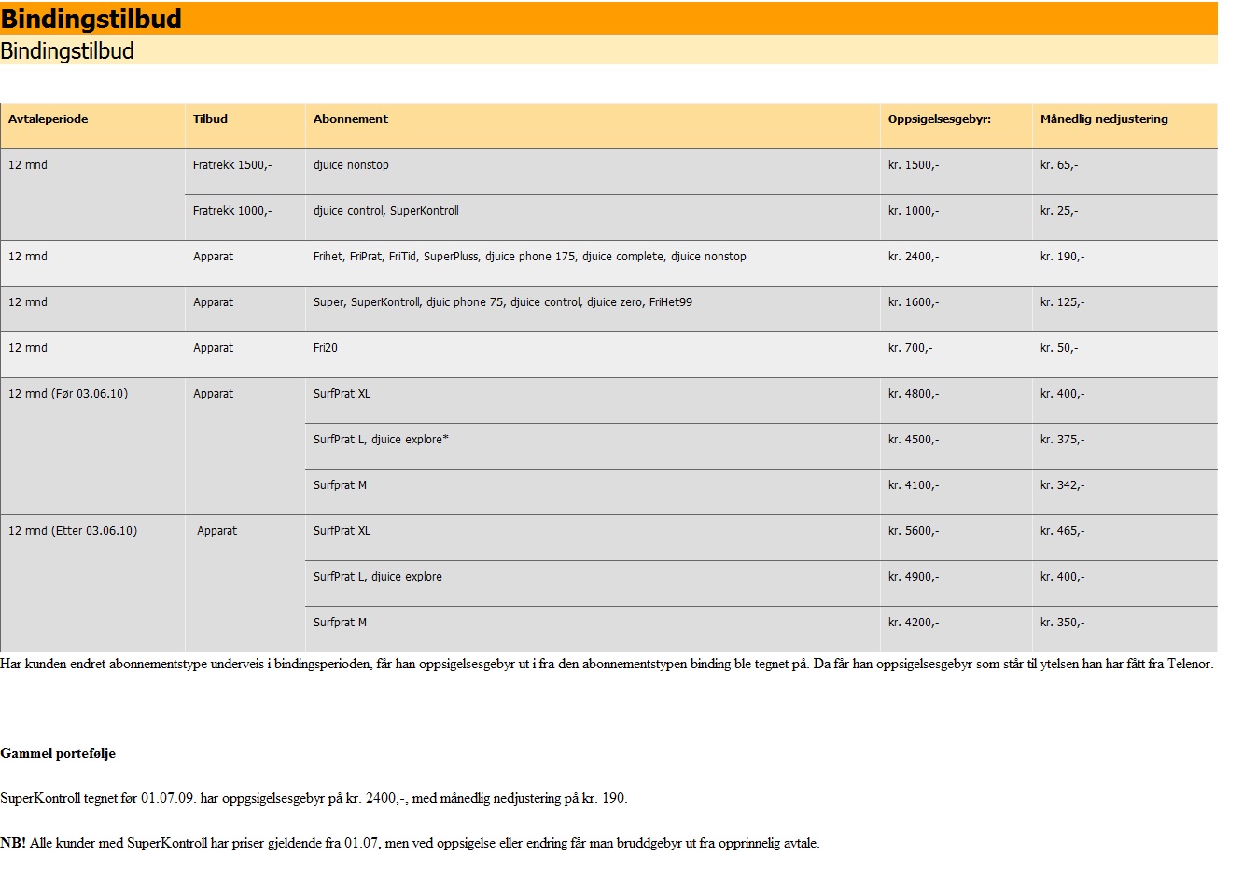Click the kr. 25,- adjustment cell
The width and height of the screenshot is (1243, 869).
click(1124, 217)
